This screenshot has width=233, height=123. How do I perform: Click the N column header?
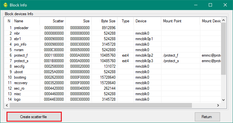click(8, 21)
